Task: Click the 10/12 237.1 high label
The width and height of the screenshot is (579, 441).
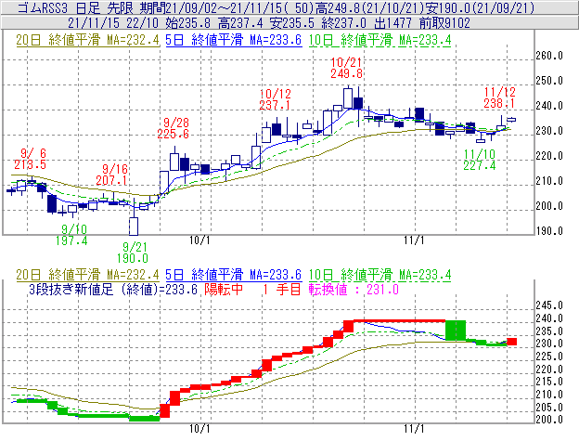Action: pyautogui.click(x=275, y=99)
